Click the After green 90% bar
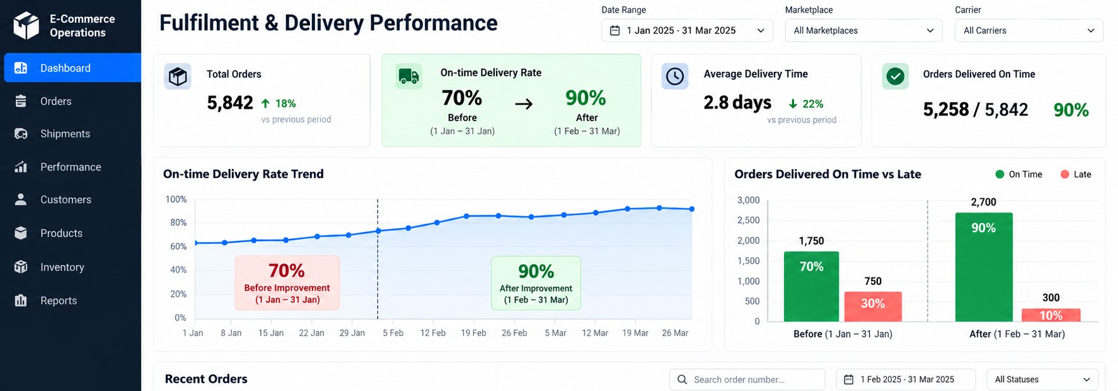The image size is (1118, 391). pyautogui.click(x=984, y=267)
